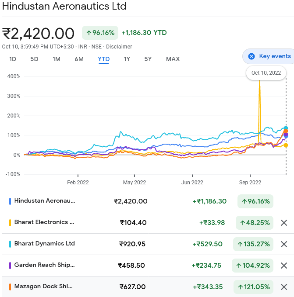The width and height of the screenshot is (294, 297).
Task: Switch to the 5D time range
Action: click(34, 59)
